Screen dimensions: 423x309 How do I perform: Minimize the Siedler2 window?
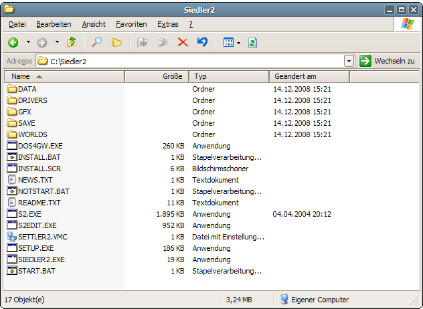390,10
